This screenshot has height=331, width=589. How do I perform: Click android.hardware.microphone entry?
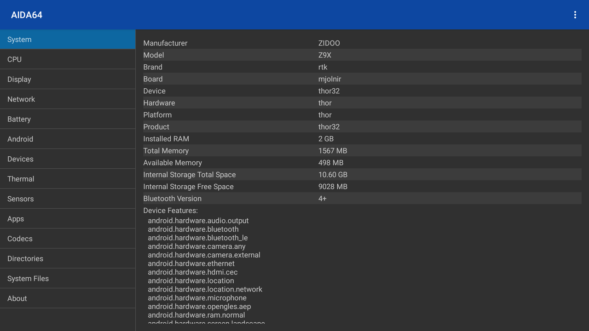click(x=197, y=298)
